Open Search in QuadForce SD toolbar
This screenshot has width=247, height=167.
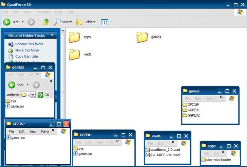pos(63,22)
